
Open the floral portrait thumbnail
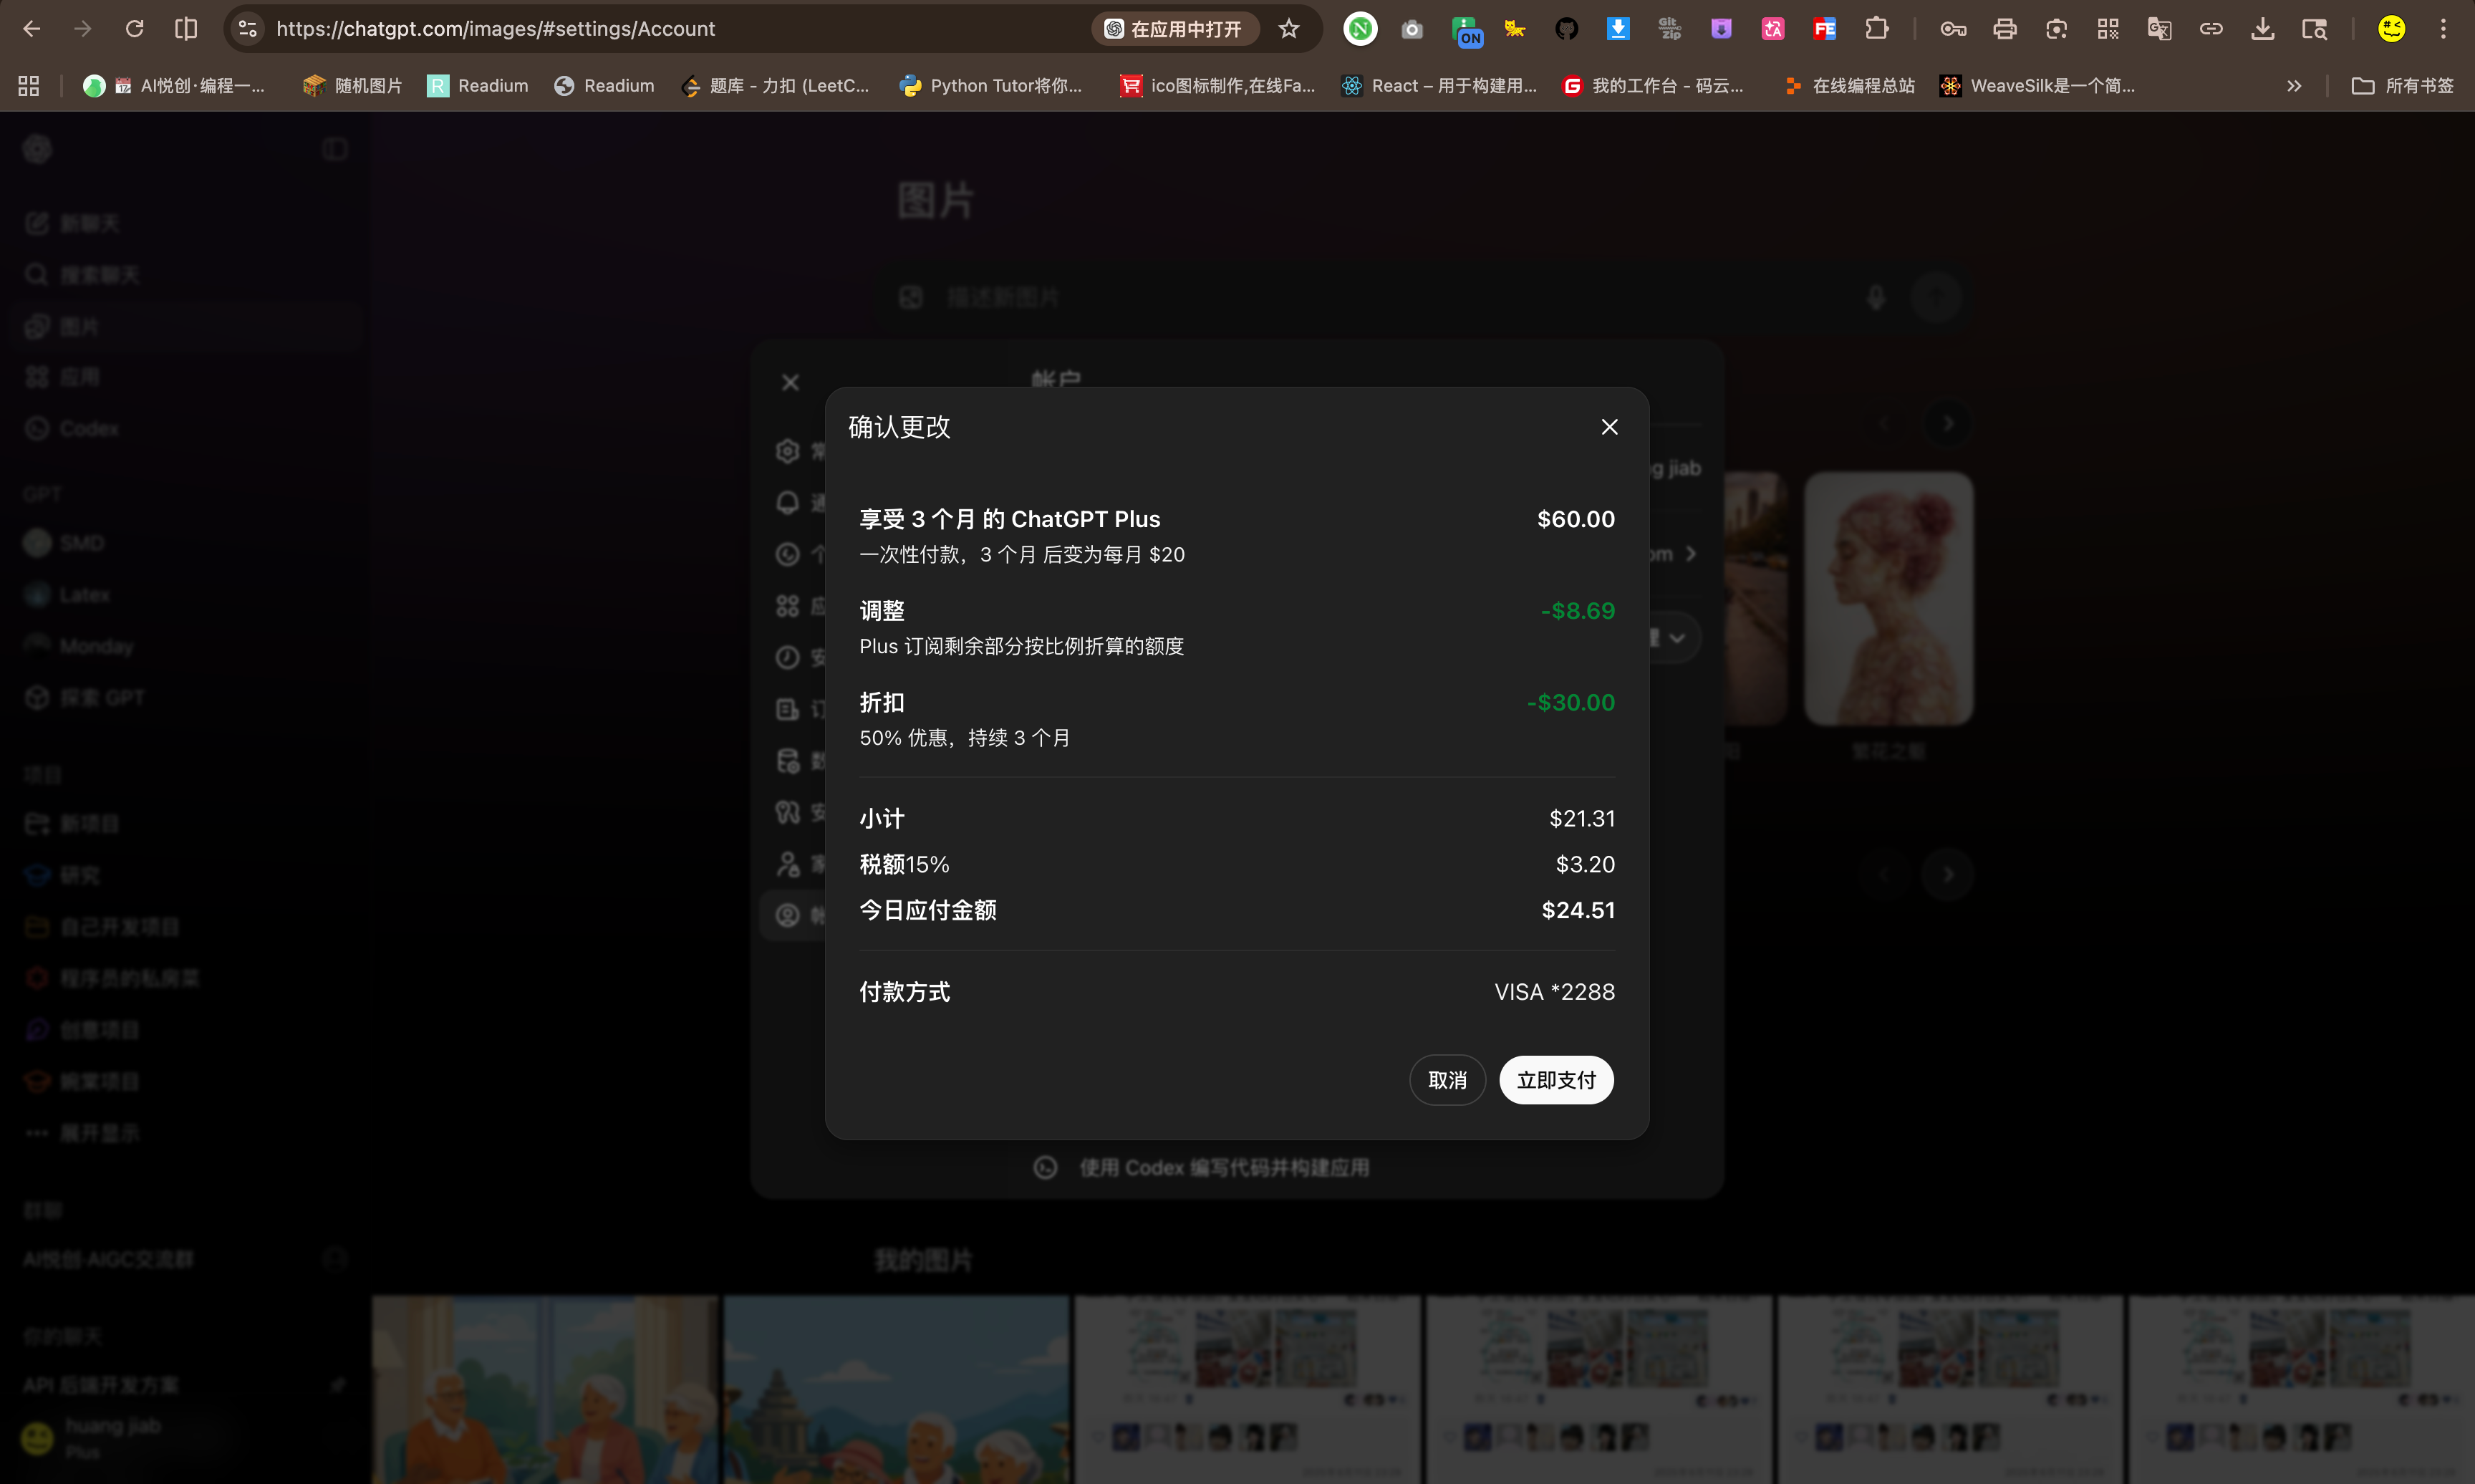1888,599
